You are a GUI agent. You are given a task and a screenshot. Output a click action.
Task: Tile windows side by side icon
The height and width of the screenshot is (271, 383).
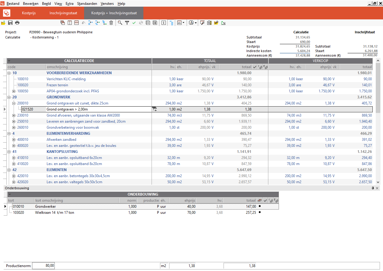point(70,23)
